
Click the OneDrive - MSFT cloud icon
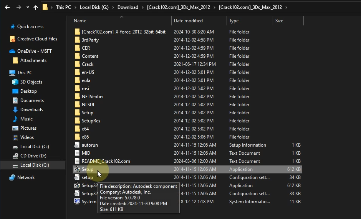point(13,51)
